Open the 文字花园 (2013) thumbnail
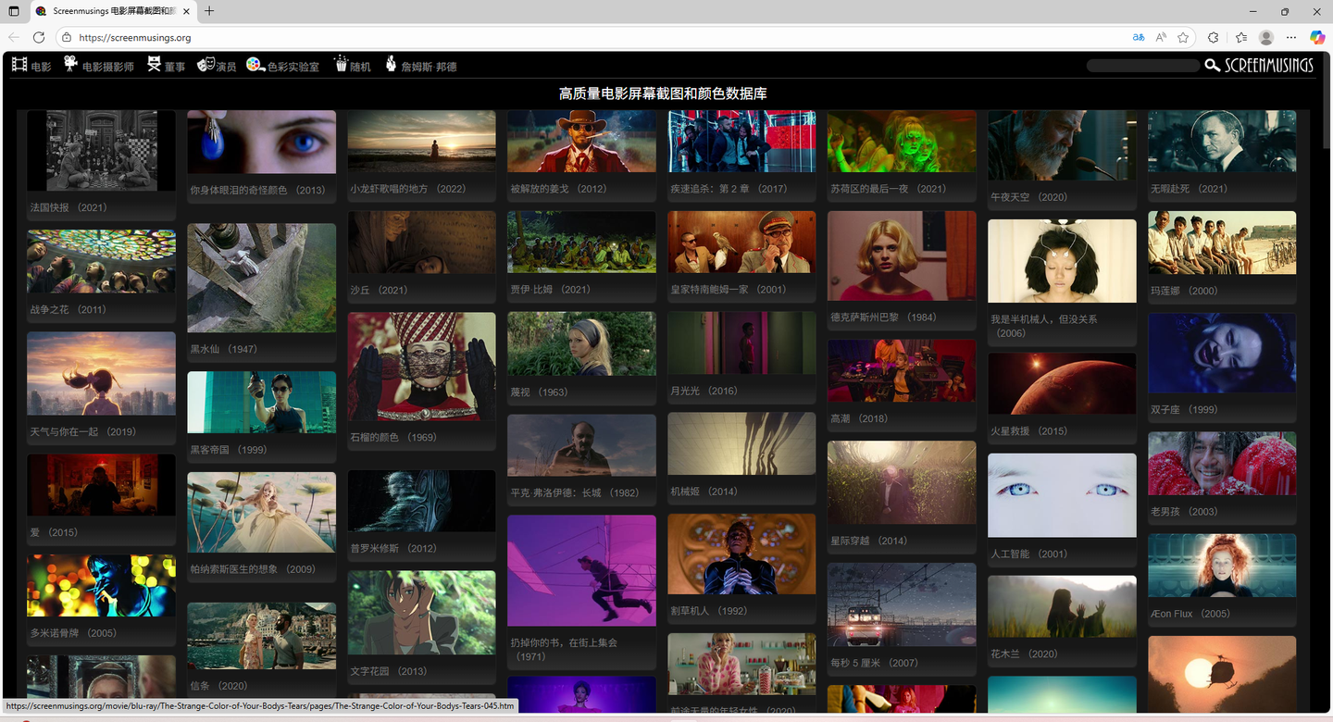Viewport: 1333px width, 722px height. pyautogui.click(x=422, y=613)
